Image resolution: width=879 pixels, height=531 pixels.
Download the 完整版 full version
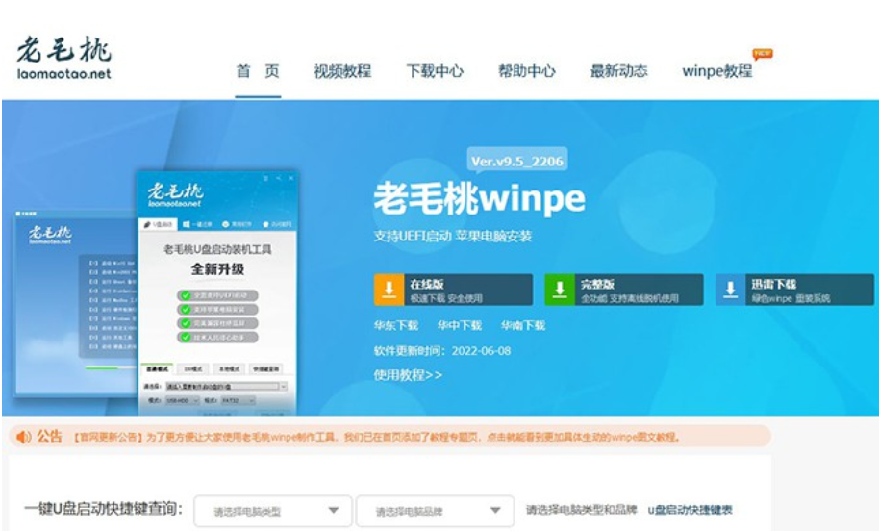624,290
